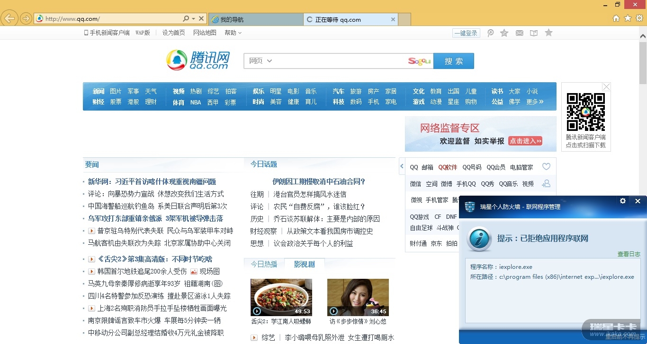Click the Sogou logo in the search box
The height and width of the screenshot is (344, 647).
point(420,61)
